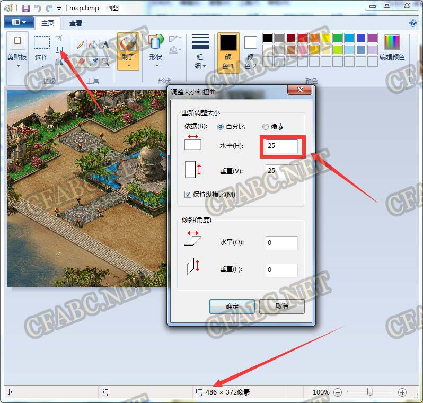
Task: Choose the 像素 radio button
Action: (265, 127)
